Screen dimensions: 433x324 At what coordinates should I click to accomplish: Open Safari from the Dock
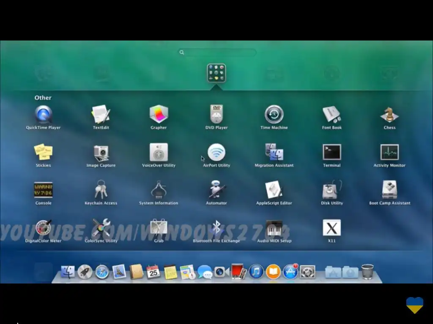(102, 272)
